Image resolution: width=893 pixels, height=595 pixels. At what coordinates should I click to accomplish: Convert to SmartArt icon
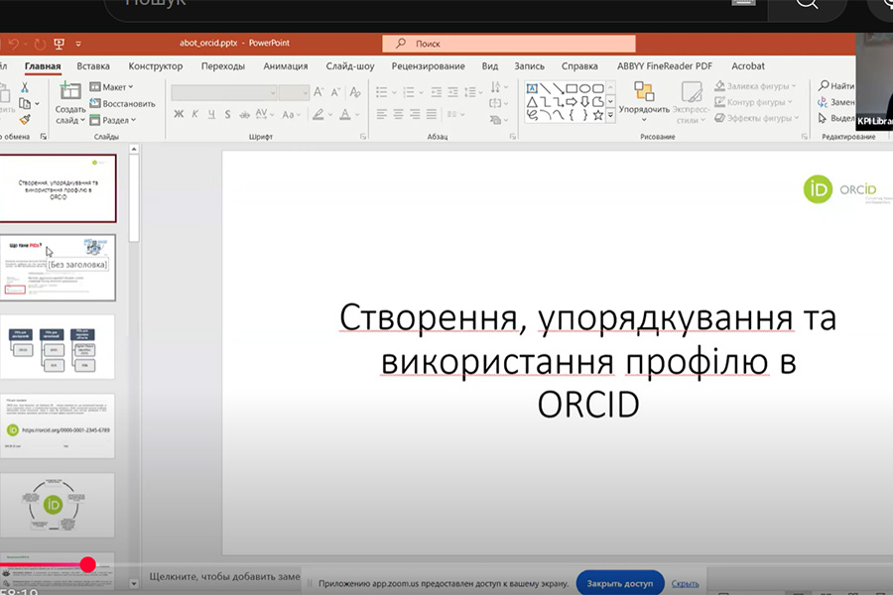point(498,120)
